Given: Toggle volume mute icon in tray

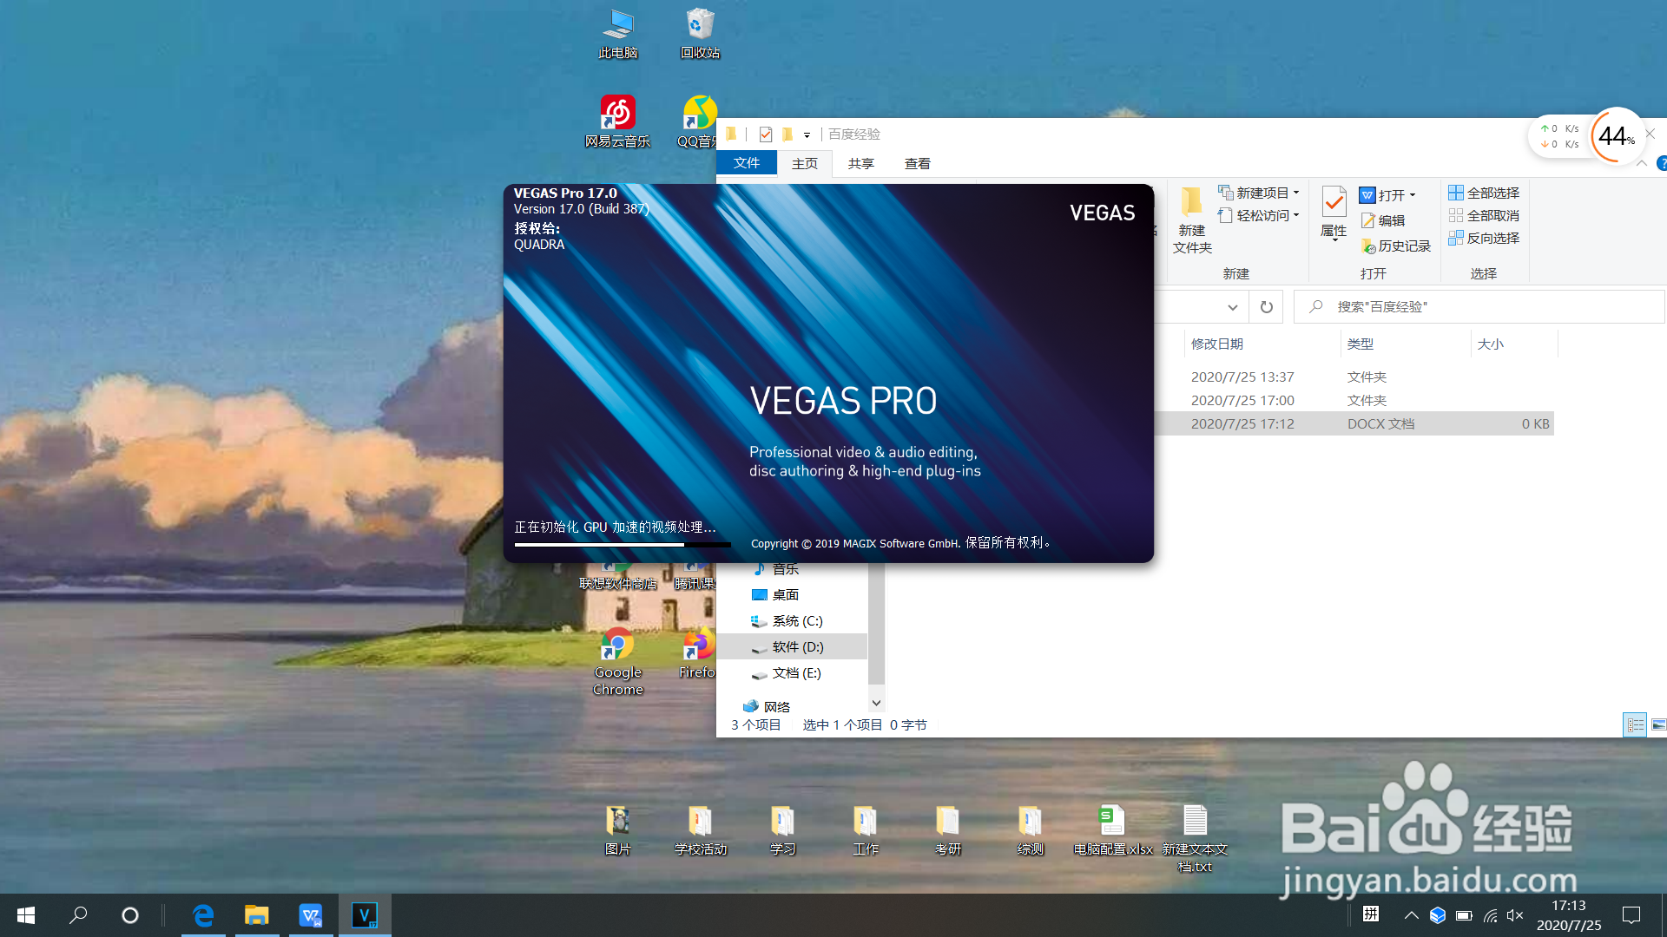Looking at the screenshot, I should tap(1515, 915).
